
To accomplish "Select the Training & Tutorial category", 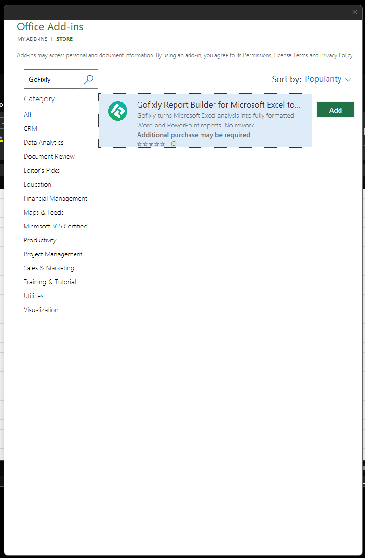I will tap(50, 282).
